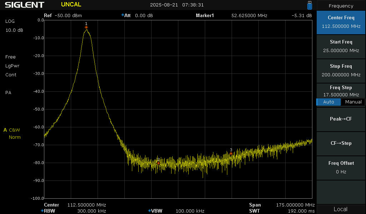
Task: Click the 52.625000 MHz marker frequency
Action: tap(249, 16)
